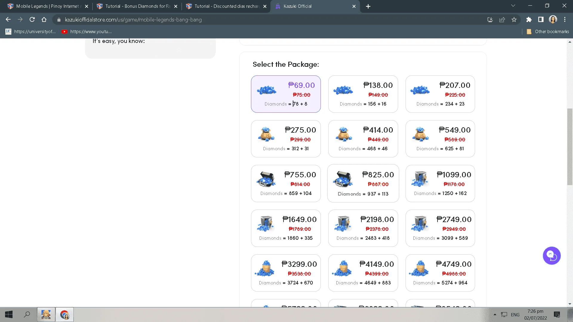The width and height of the screenshot is (573, 322).
Task: Open the YouTube bookmark
Action: point(87,32)
